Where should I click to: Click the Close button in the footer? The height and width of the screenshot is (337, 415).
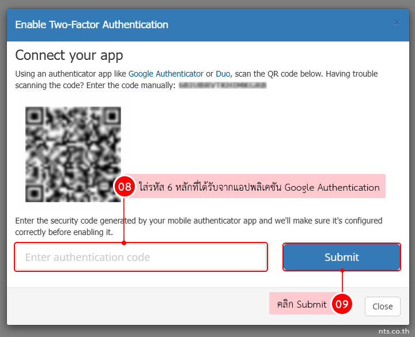(383, 306)
